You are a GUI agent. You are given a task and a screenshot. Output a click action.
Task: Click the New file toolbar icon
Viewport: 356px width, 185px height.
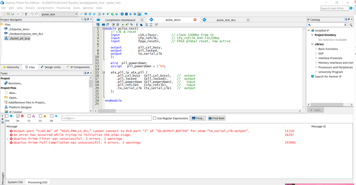tap(4, 14)
